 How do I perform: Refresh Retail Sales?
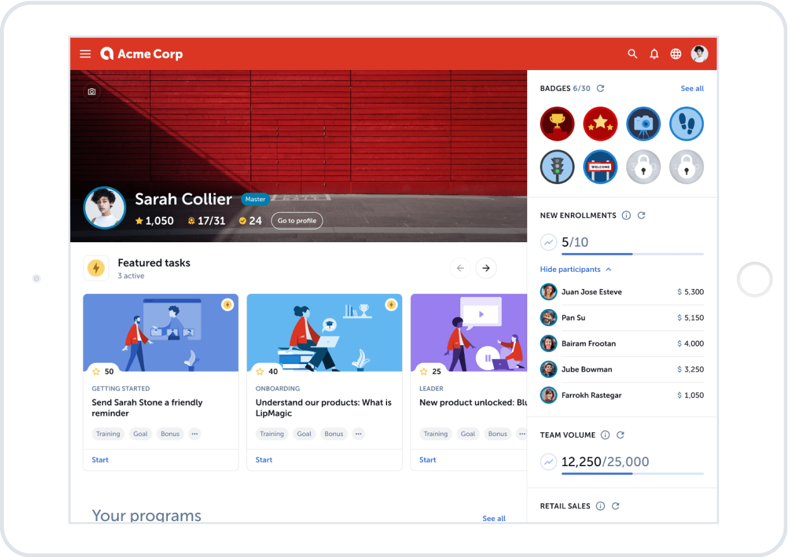[x=616, y=506]
